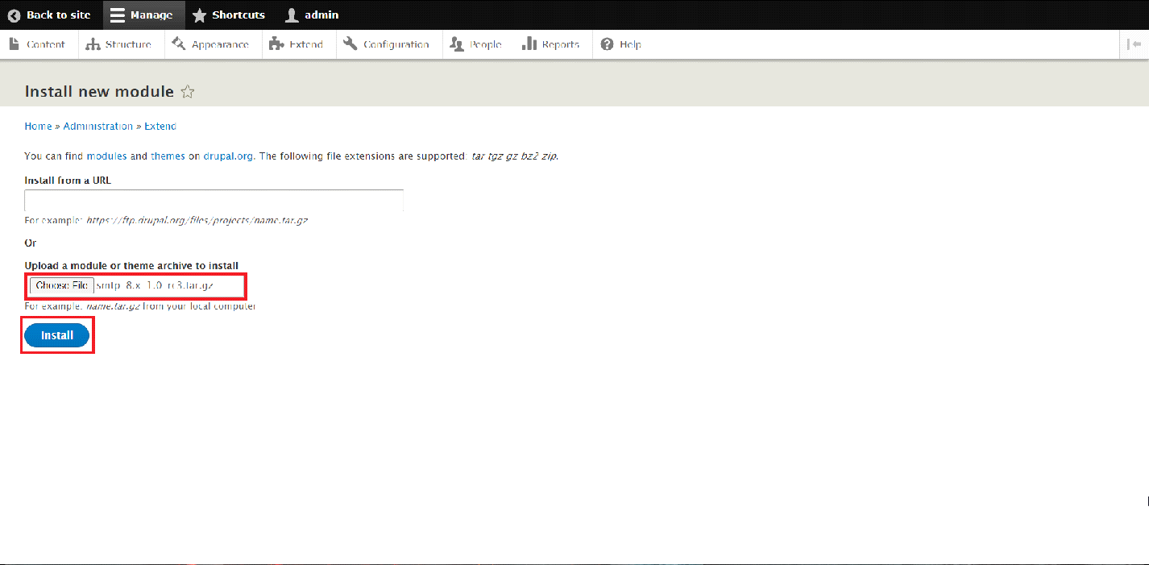The height and width of the screenshot is (565, 1149).
Task: Click the Choose File button
Action: coord(62,286)
